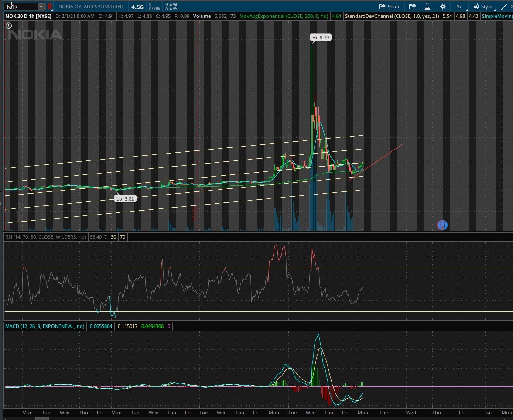Screen dimensions: 513x420
Task: Click the MACD diff value 0.0494306
Action: (153, 326)
